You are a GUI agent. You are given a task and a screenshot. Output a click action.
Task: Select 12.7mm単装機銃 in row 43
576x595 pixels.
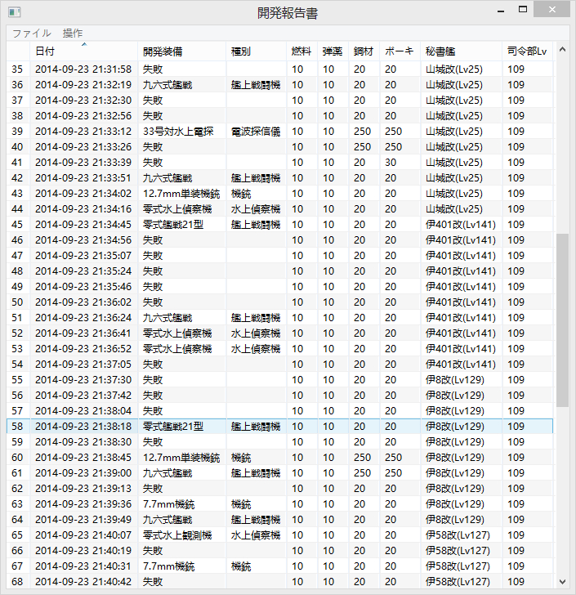[x=181, y=194]
